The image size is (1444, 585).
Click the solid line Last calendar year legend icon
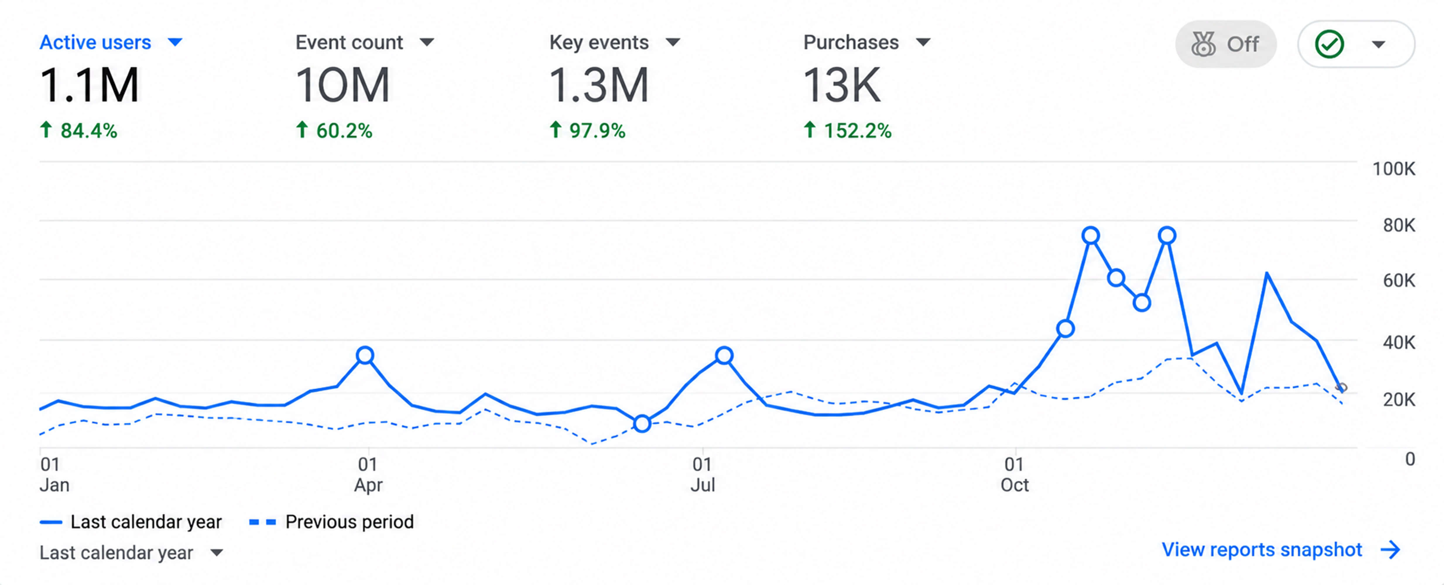click(51, 522)
